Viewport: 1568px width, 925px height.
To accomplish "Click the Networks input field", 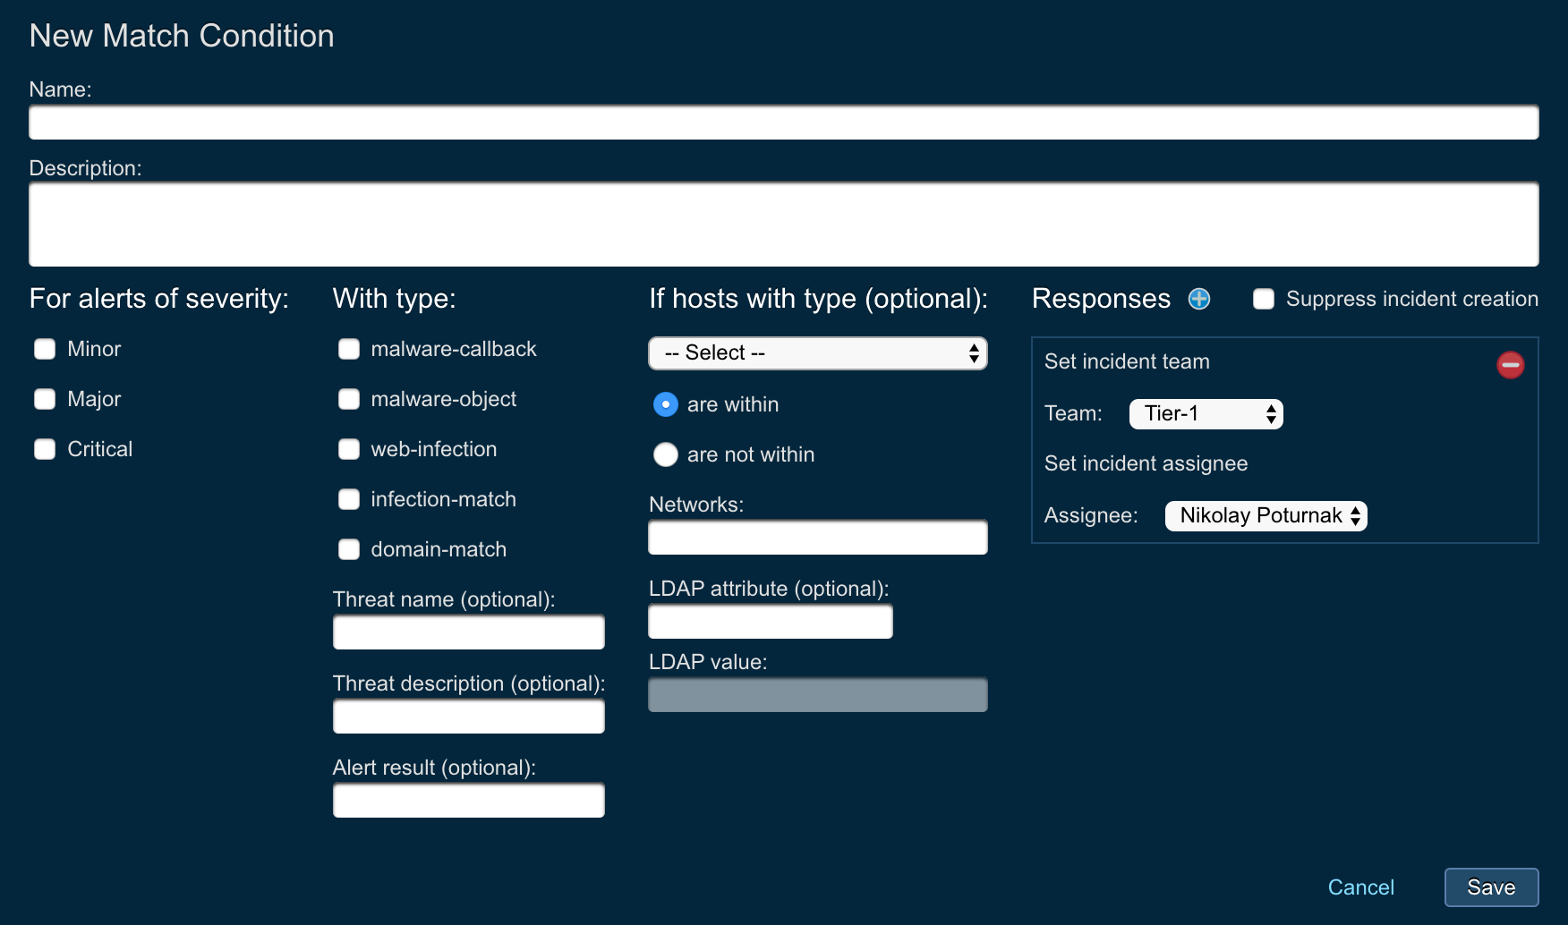I will point(817,538).
